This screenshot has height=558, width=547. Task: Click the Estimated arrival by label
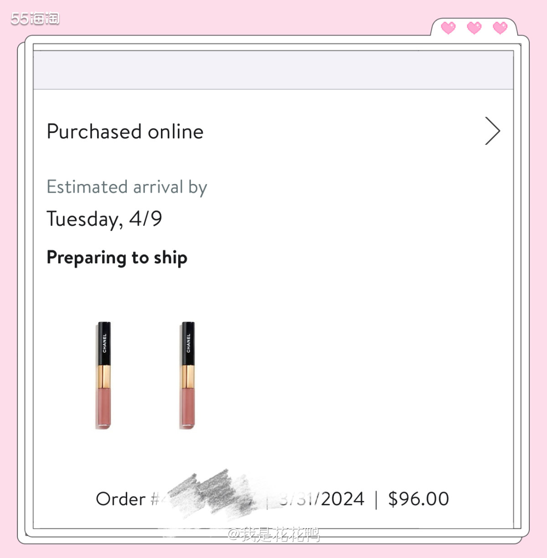tap(127, 187)
